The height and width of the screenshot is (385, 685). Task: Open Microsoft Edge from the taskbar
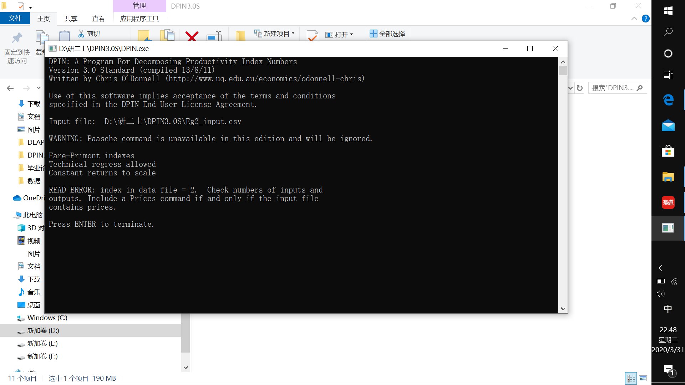click(668, 100)
